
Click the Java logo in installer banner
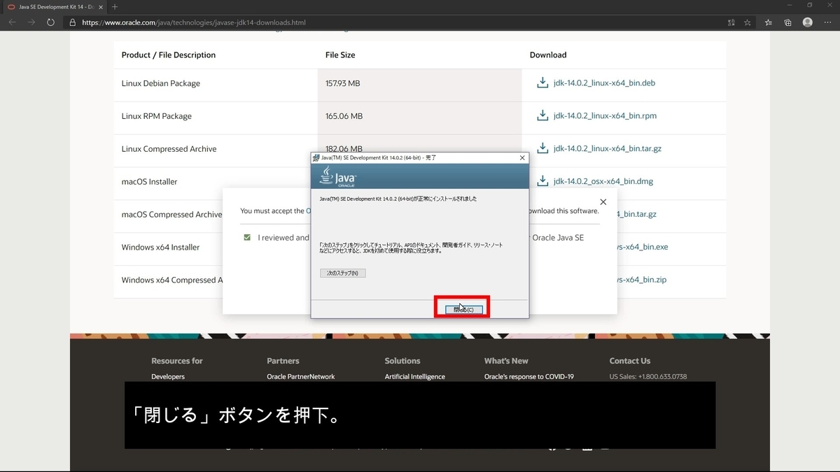pos(339,177)
